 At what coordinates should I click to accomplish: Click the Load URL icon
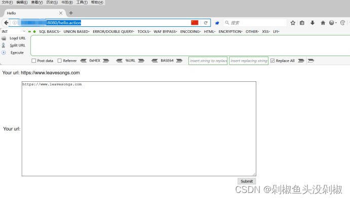point(4,38)
